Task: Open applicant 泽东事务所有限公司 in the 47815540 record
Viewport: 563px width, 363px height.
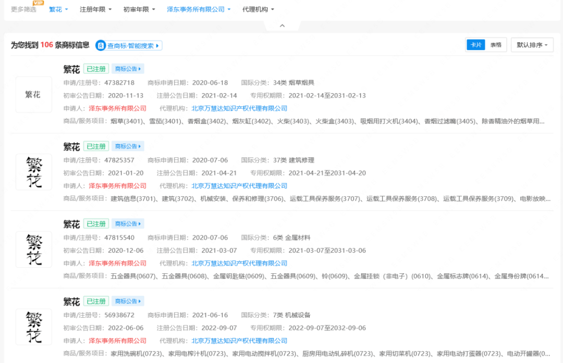Action: coord(118,264)
